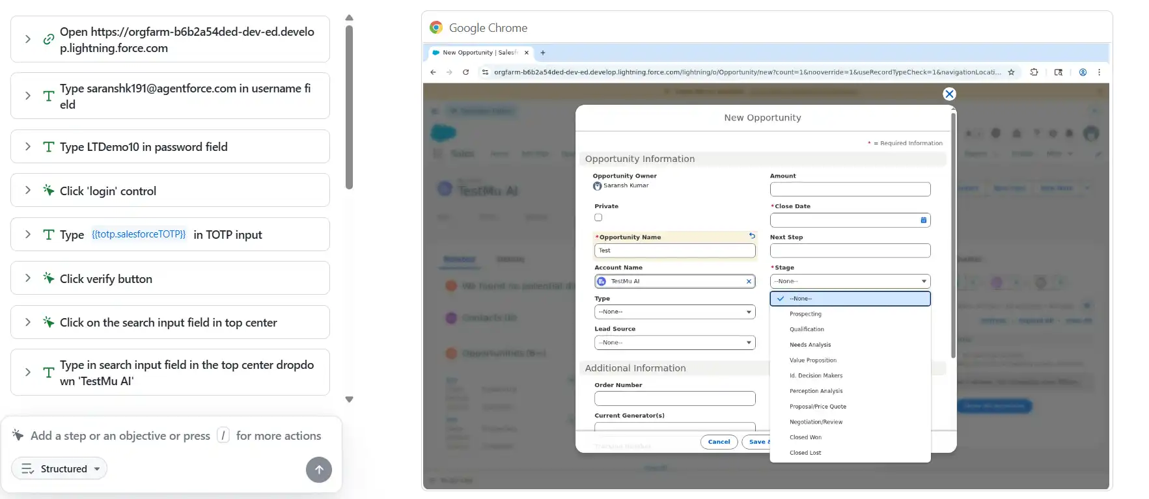The height and width of the screenshot is (499, 1149).
Task: Close the New Opportunity browser tab
Action: (527, 53)
